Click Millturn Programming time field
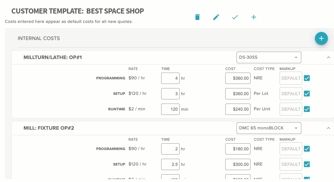The width and height of the screenshot is (334, 182). click(170, 78)
